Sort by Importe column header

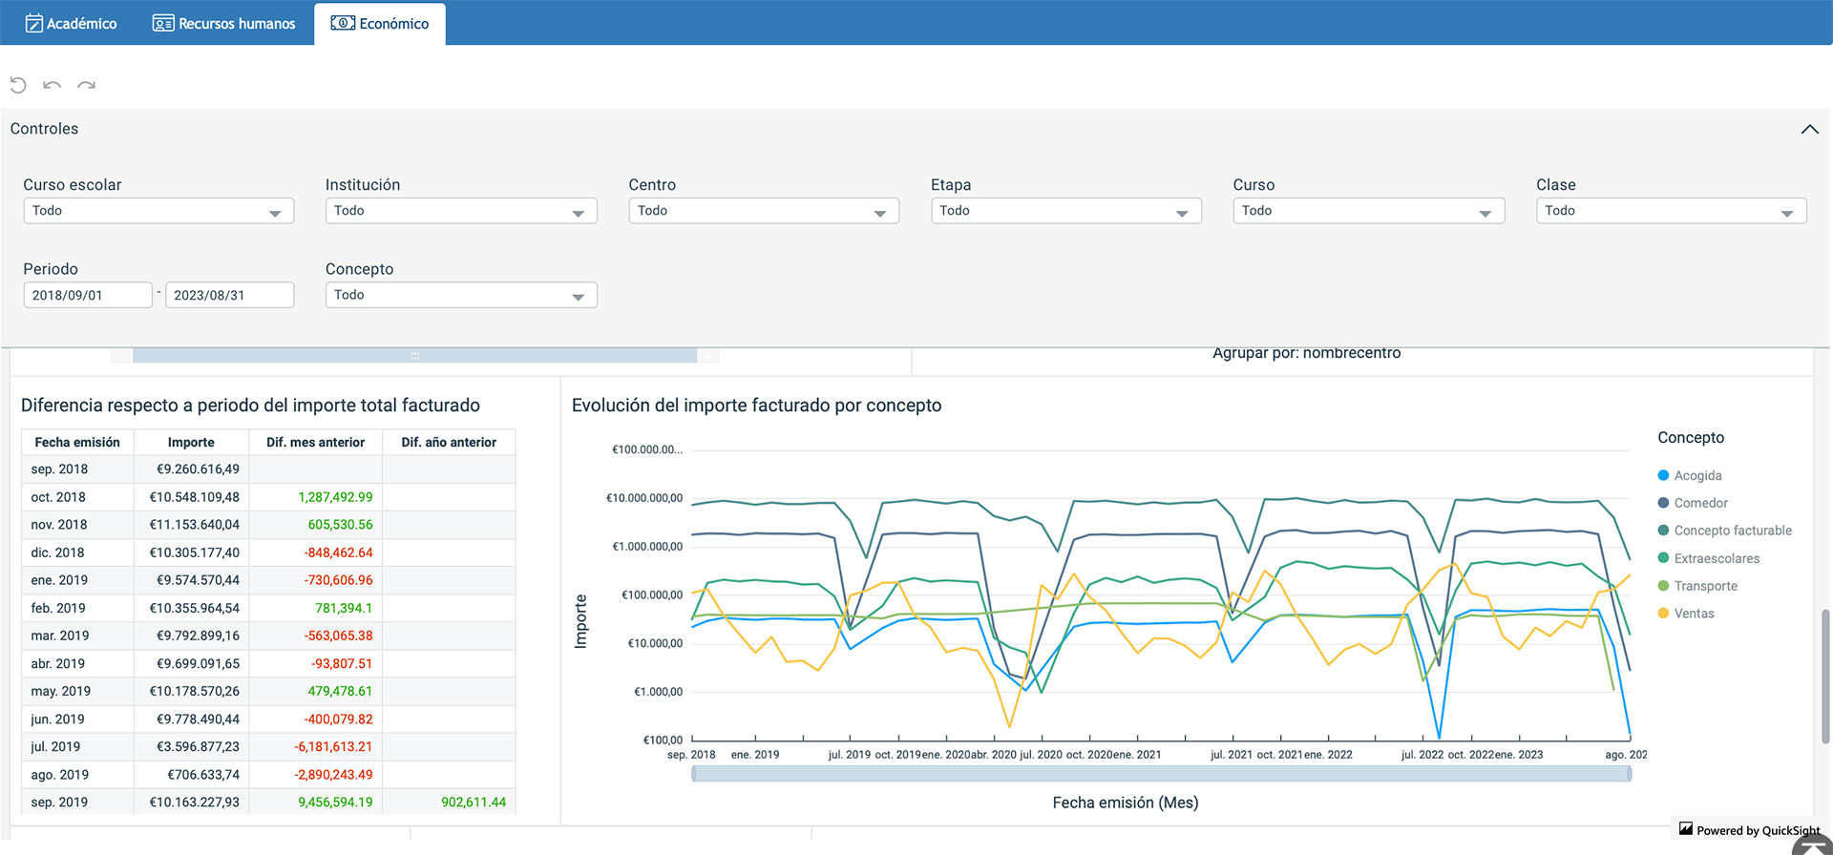191,442
